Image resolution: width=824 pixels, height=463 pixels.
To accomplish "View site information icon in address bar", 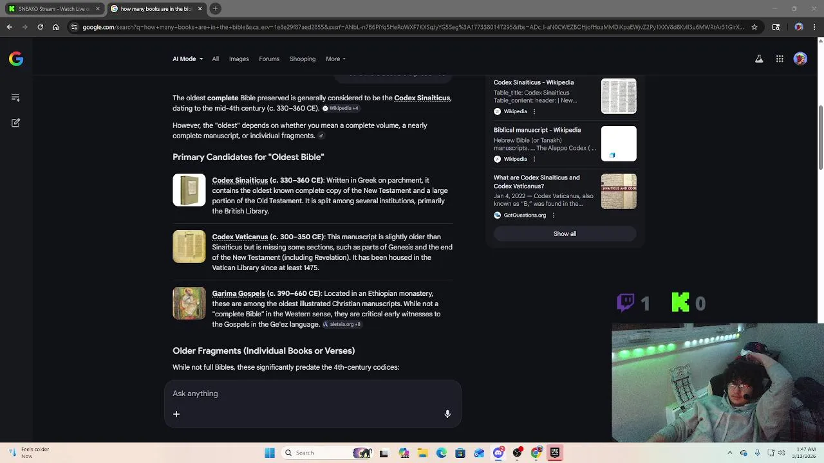I will 74,27.
